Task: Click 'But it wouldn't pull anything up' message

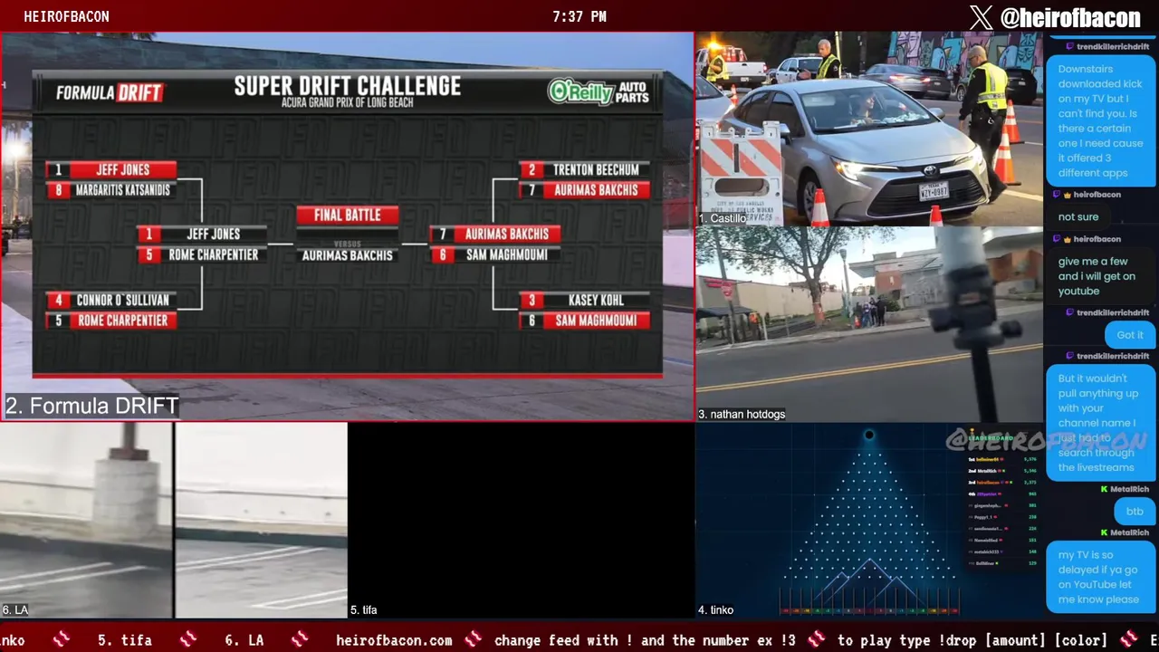Action: (1100, 423)
